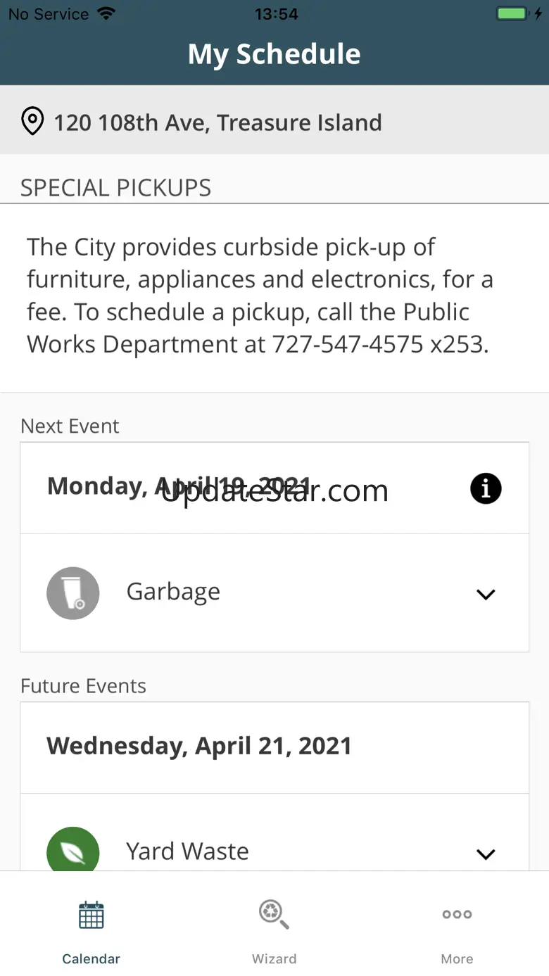
Task: Switch to the Wizard tab
Action: [x=274, y=958]
